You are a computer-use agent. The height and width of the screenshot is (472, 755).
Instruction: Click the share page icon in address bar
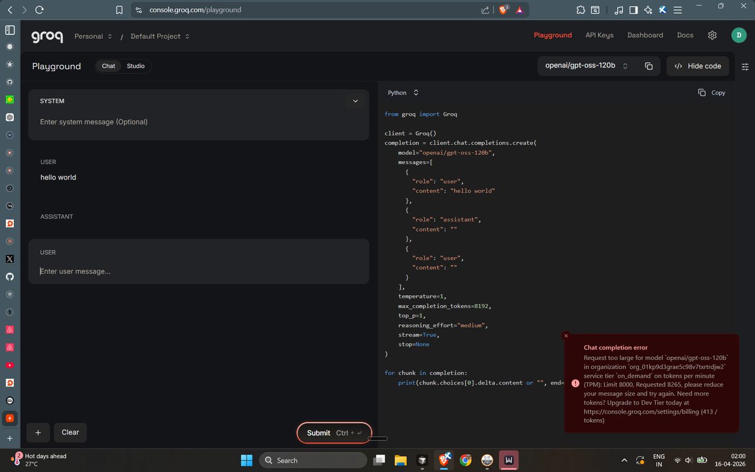pos(485,10)
